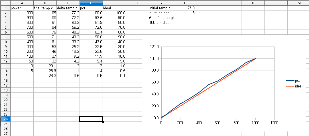This screenshot has width=309, height=136.
Task: Click the chart y-axis label 120.0
Action: (x=154, y=47)
